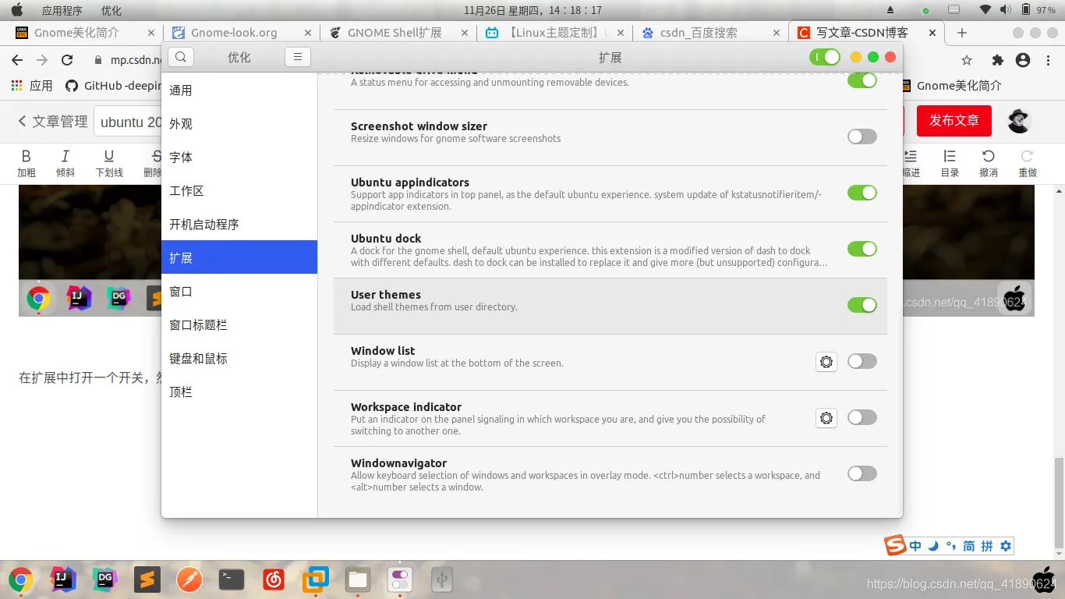
Task: Launch Chrome from the system dock
Action: [x=21, y=580]
